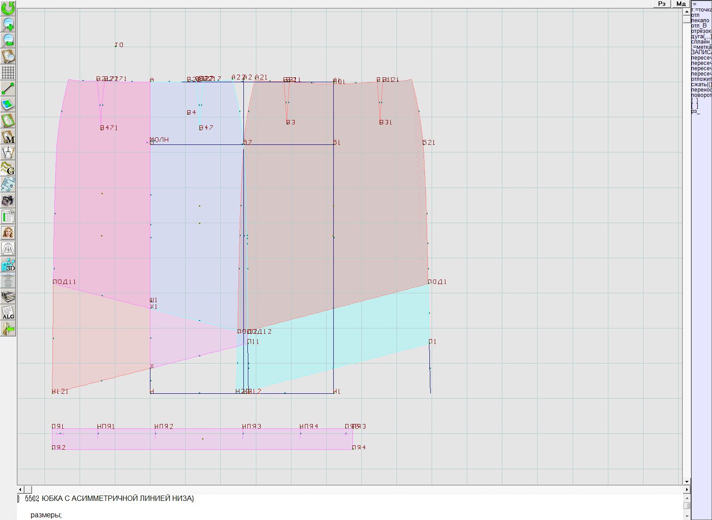This screenshot has width=712, height=520.
Task: Zoom out with the magnifier minus icon
Action: 8,40
